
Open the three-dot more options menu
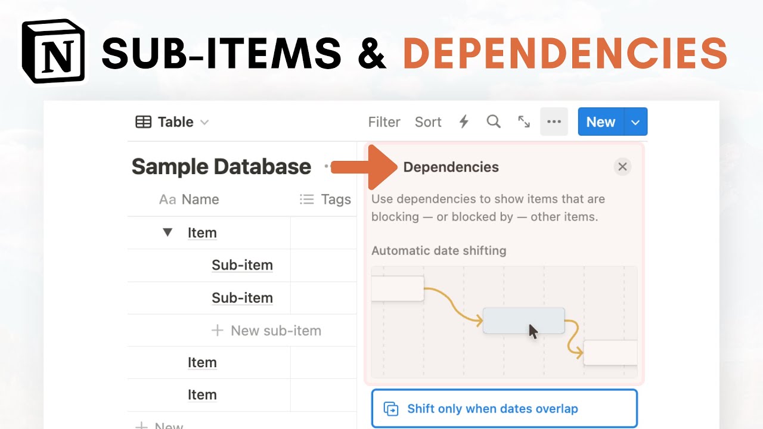[554, 122]
